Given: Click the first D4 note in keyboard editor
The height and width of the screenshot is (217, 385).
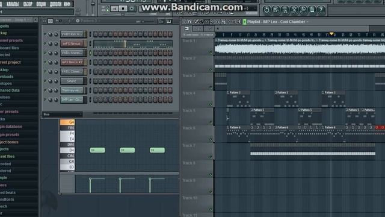Looking at the screenshot, I should point(97,150).
